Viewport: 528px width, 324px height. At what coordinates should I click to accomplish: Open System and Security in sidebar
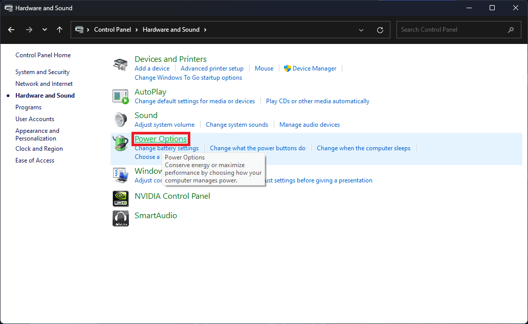point(42,72)
